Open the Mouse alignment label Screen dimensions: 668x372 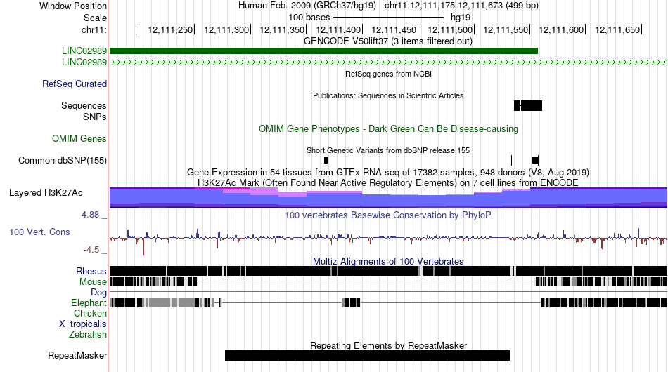click(93, 282)
